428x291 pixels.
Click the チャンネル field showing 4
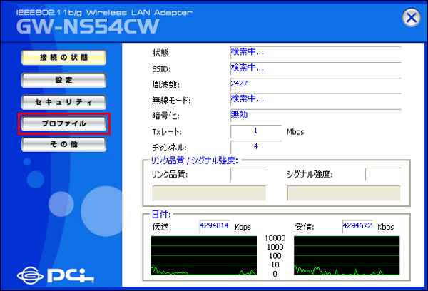[256, 147]
